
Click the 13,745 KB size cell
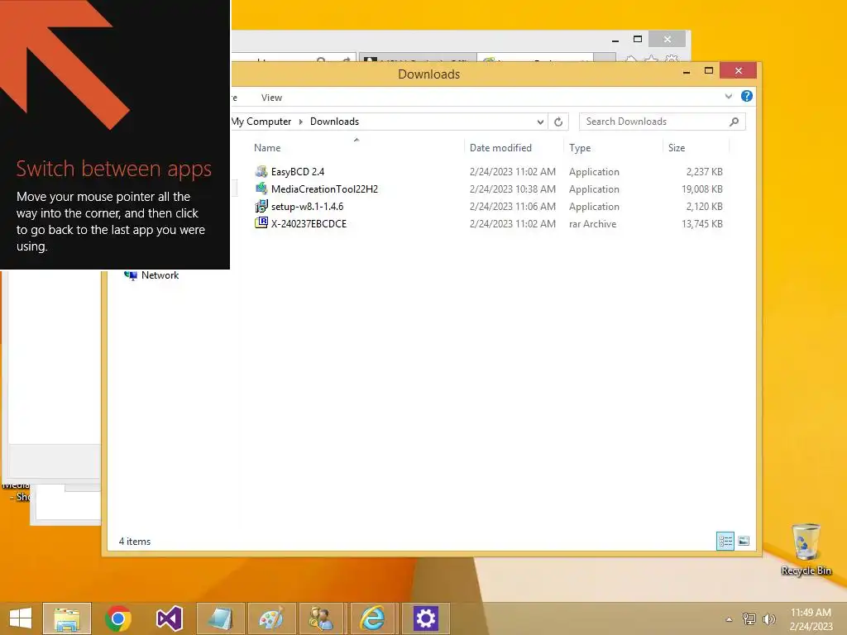(701, 223)
